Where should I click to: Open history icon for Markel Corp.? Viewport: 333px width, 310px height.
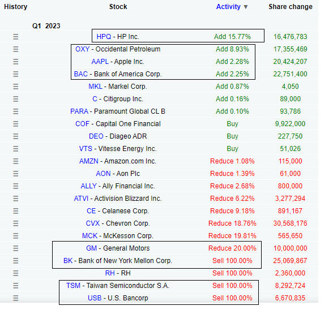click(16, 87)
